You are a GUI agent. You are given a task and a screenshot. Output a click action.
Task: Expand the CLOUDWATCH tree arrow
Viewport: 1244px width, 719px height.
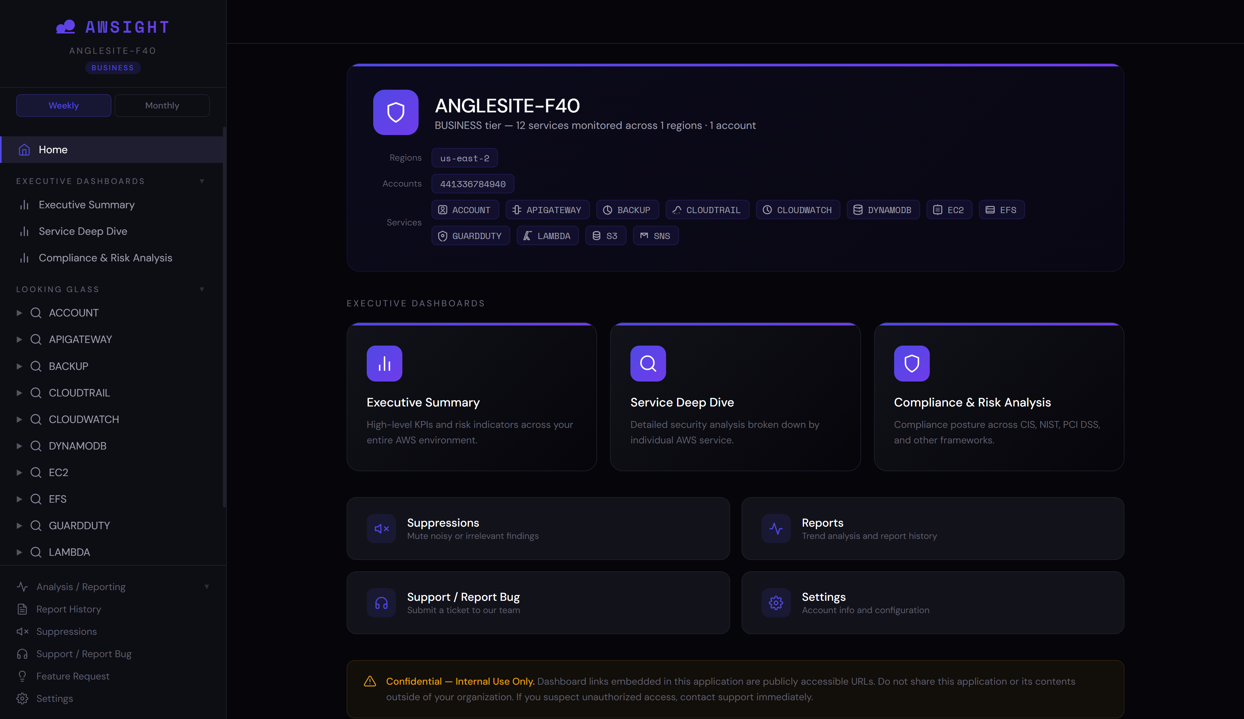(19, 419)
